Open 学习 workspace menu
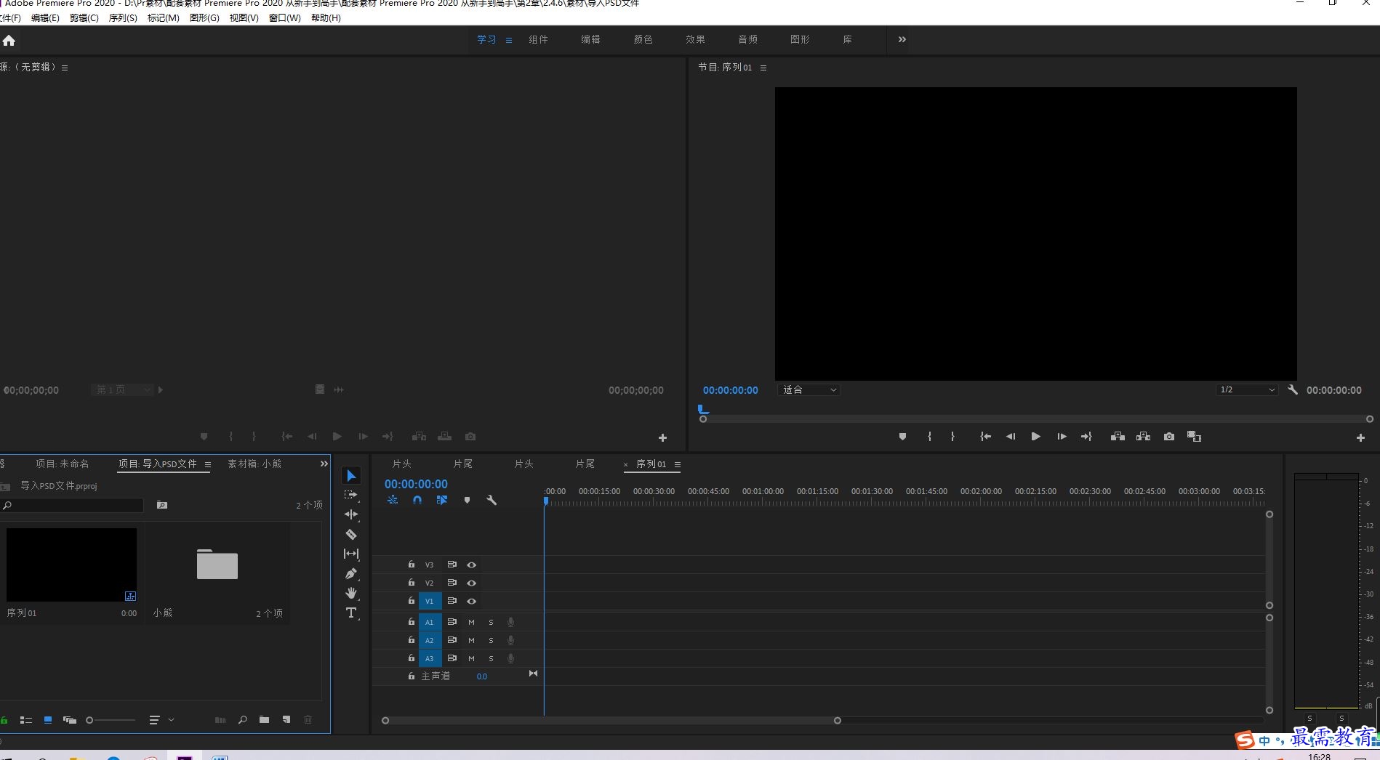The height and width of the screenshot is (760, 1380). [x=509, y=40]
